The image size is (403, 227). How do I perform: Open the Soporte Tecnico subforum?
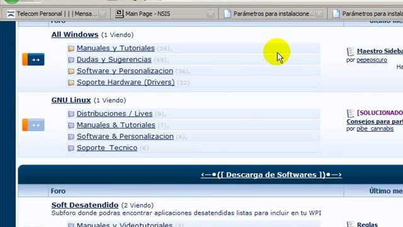tap(107, 148)
